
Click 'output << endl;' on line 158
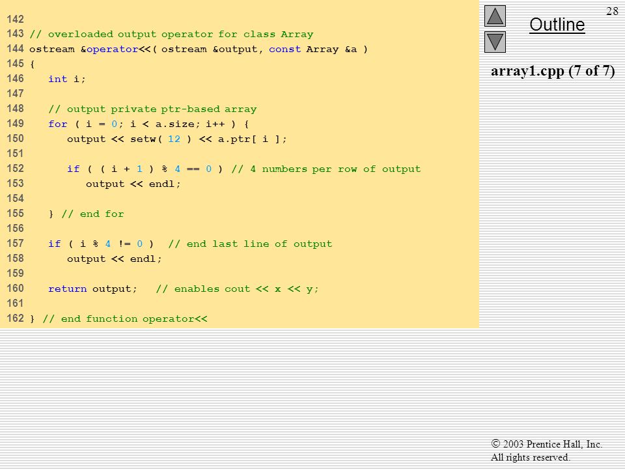pyautogui.click(x=114, y=259)
